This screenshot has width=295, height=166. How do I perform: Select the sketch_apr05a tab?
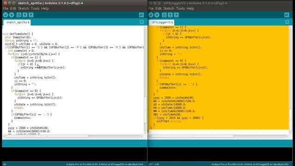(x=18, y=23)
